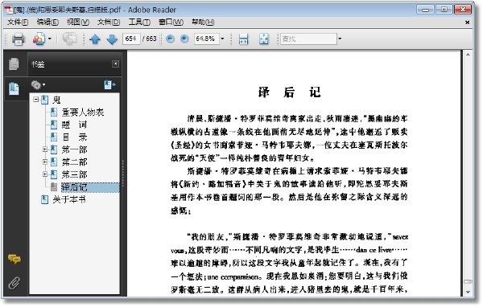Select the highlighted 译后记 bookmark

point(90,187)
